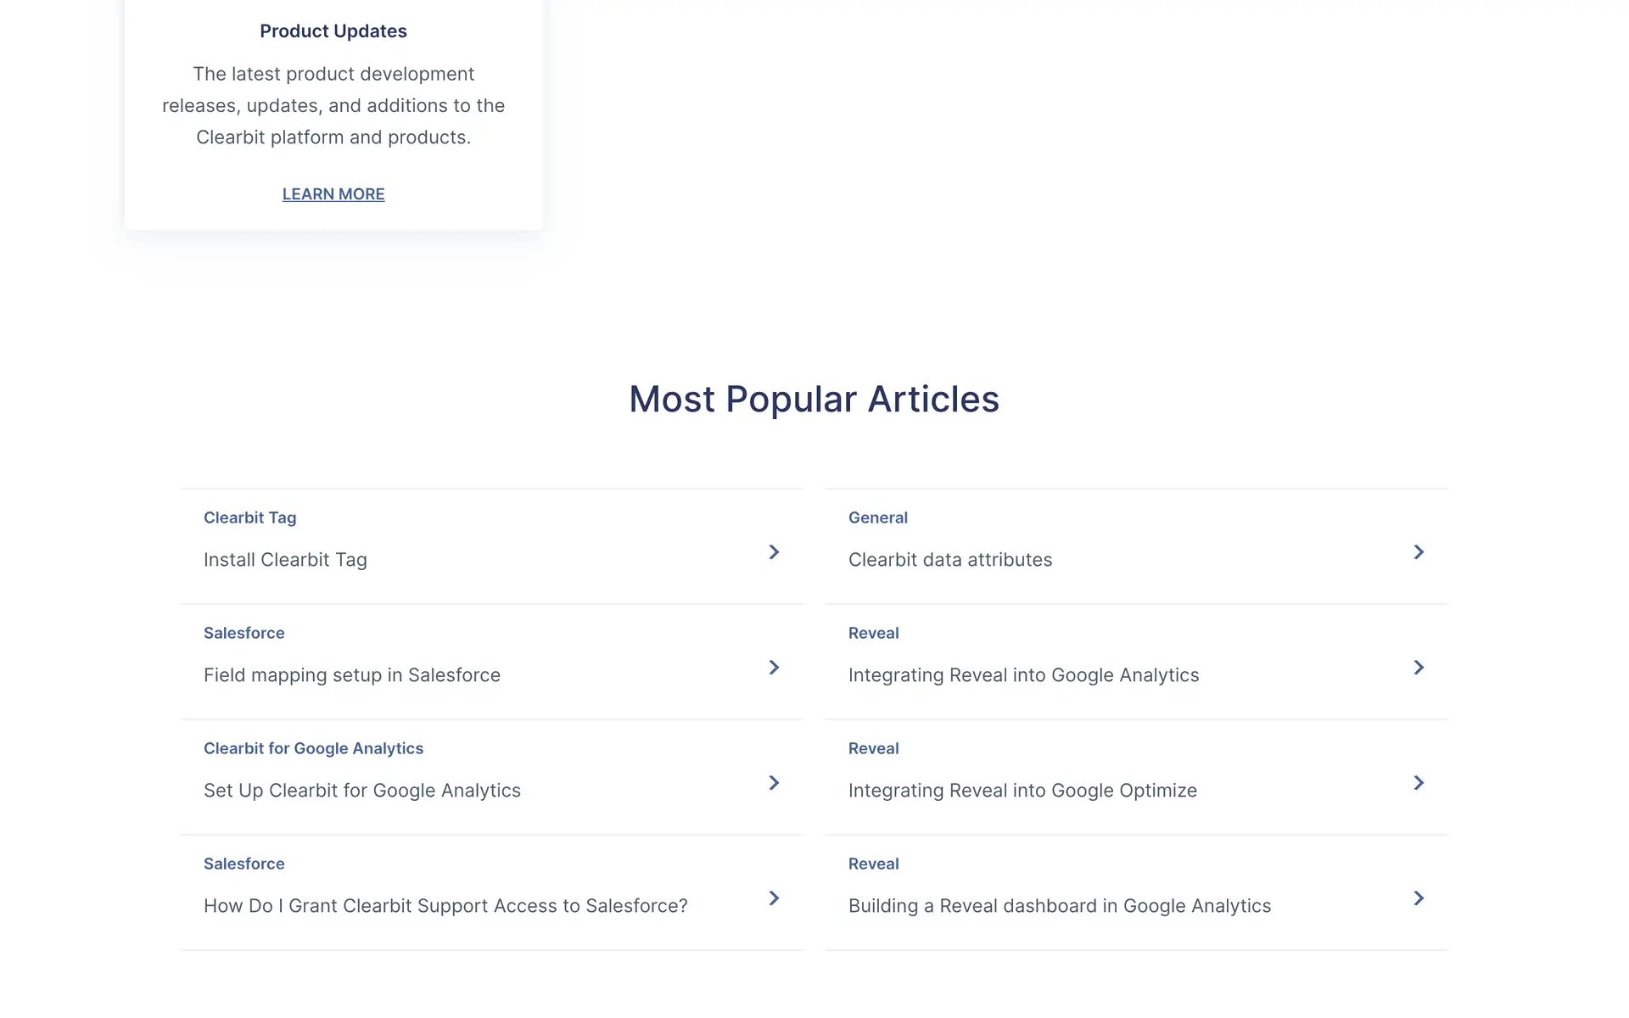Select Integrating Reveal into Google Optimize title
Image resolution: width=1629 pixels, height=1018 pixels.
point(1022,791)
